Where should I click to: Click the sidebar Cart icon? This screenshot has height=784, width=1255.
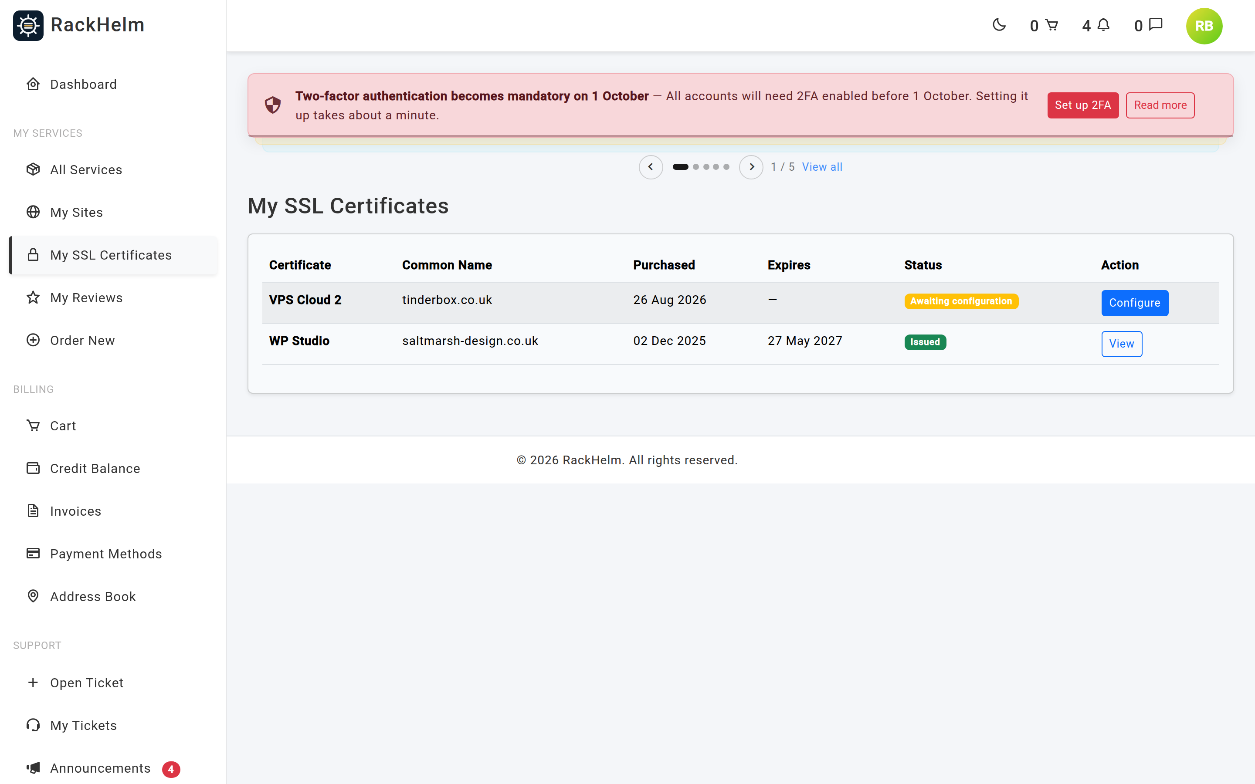[x=33, y=426]
